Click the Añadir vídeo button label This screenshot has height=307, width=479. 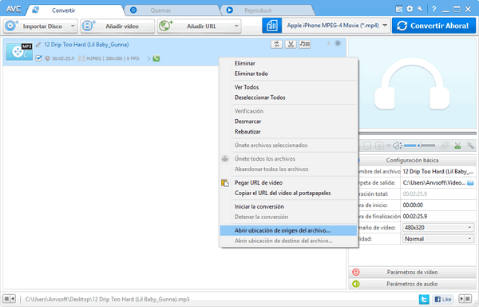point(122,26)
